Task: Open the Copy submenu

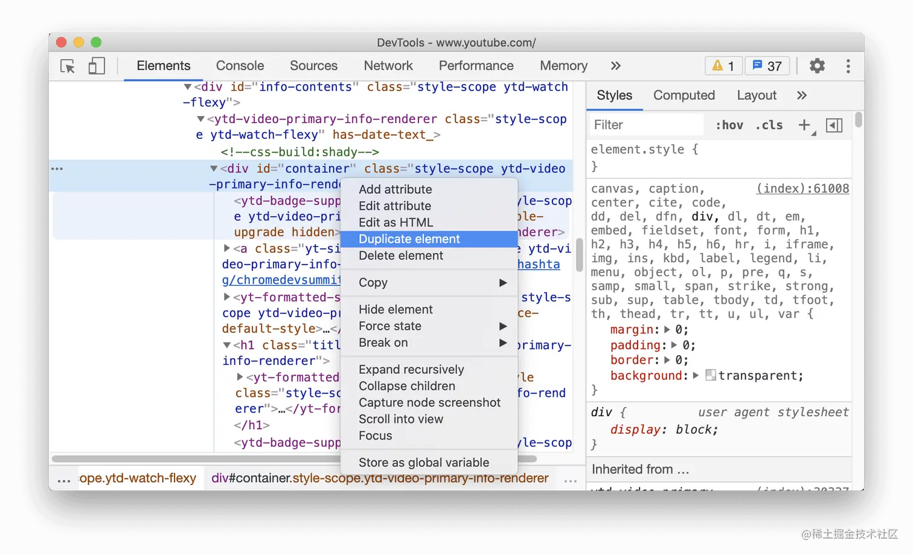Action: pos(429,283)
